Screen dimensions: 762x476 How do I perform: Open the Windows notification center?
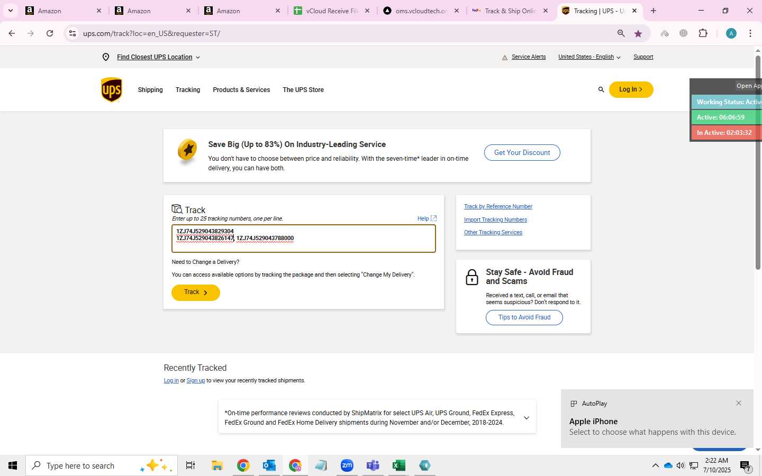pyautogui.click(x=746, y=466)
